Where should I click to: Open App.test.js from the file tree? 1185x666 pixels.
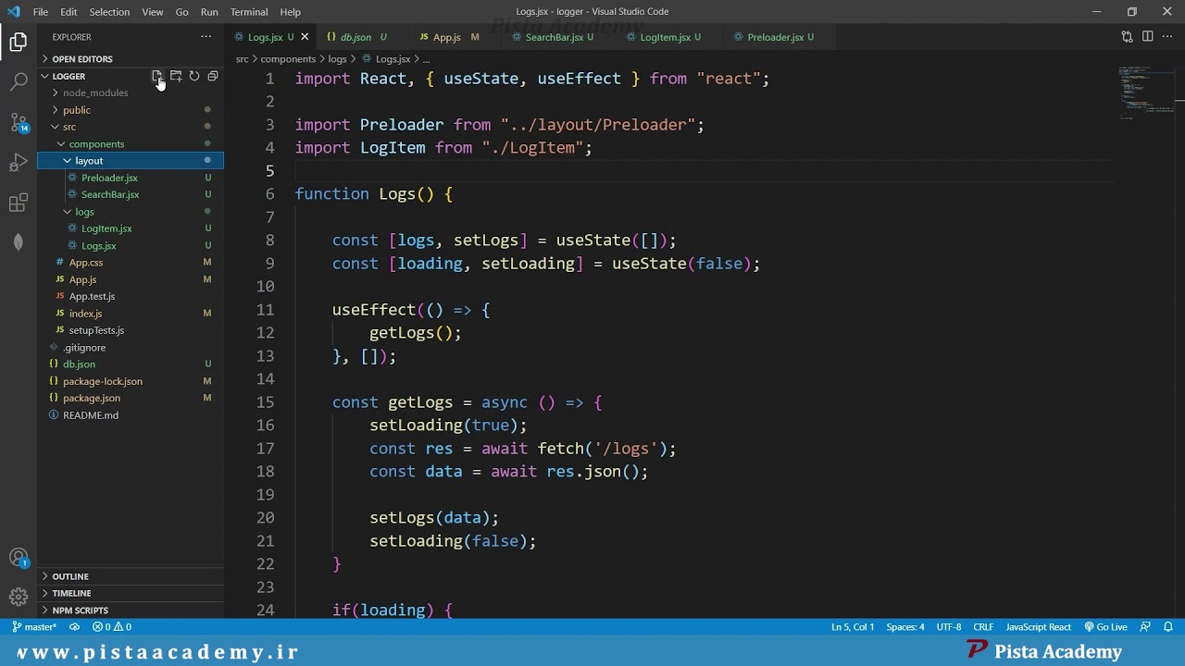[x=131, y=296]
